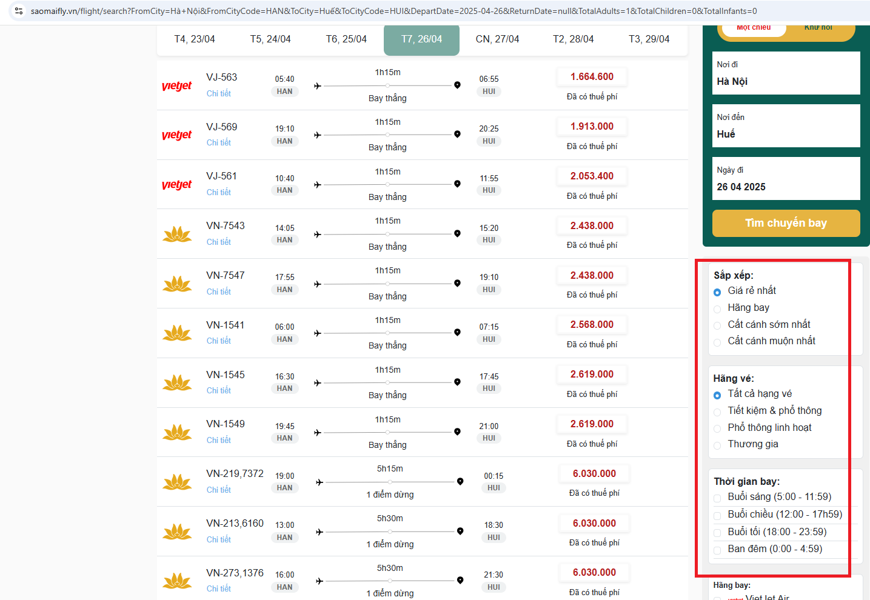
Task: Click Vietjet logo for flight VJ-561
Action: 176,185
